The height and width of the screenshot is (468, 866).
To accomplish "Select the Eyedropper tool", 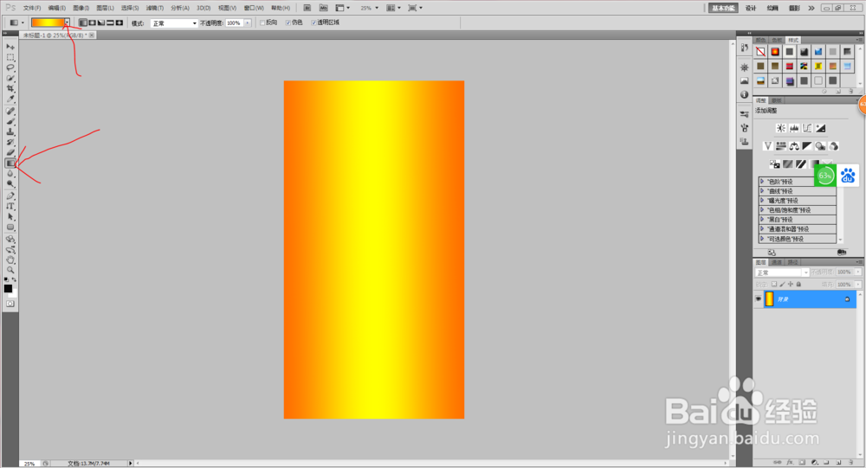I will pos(10,99).
